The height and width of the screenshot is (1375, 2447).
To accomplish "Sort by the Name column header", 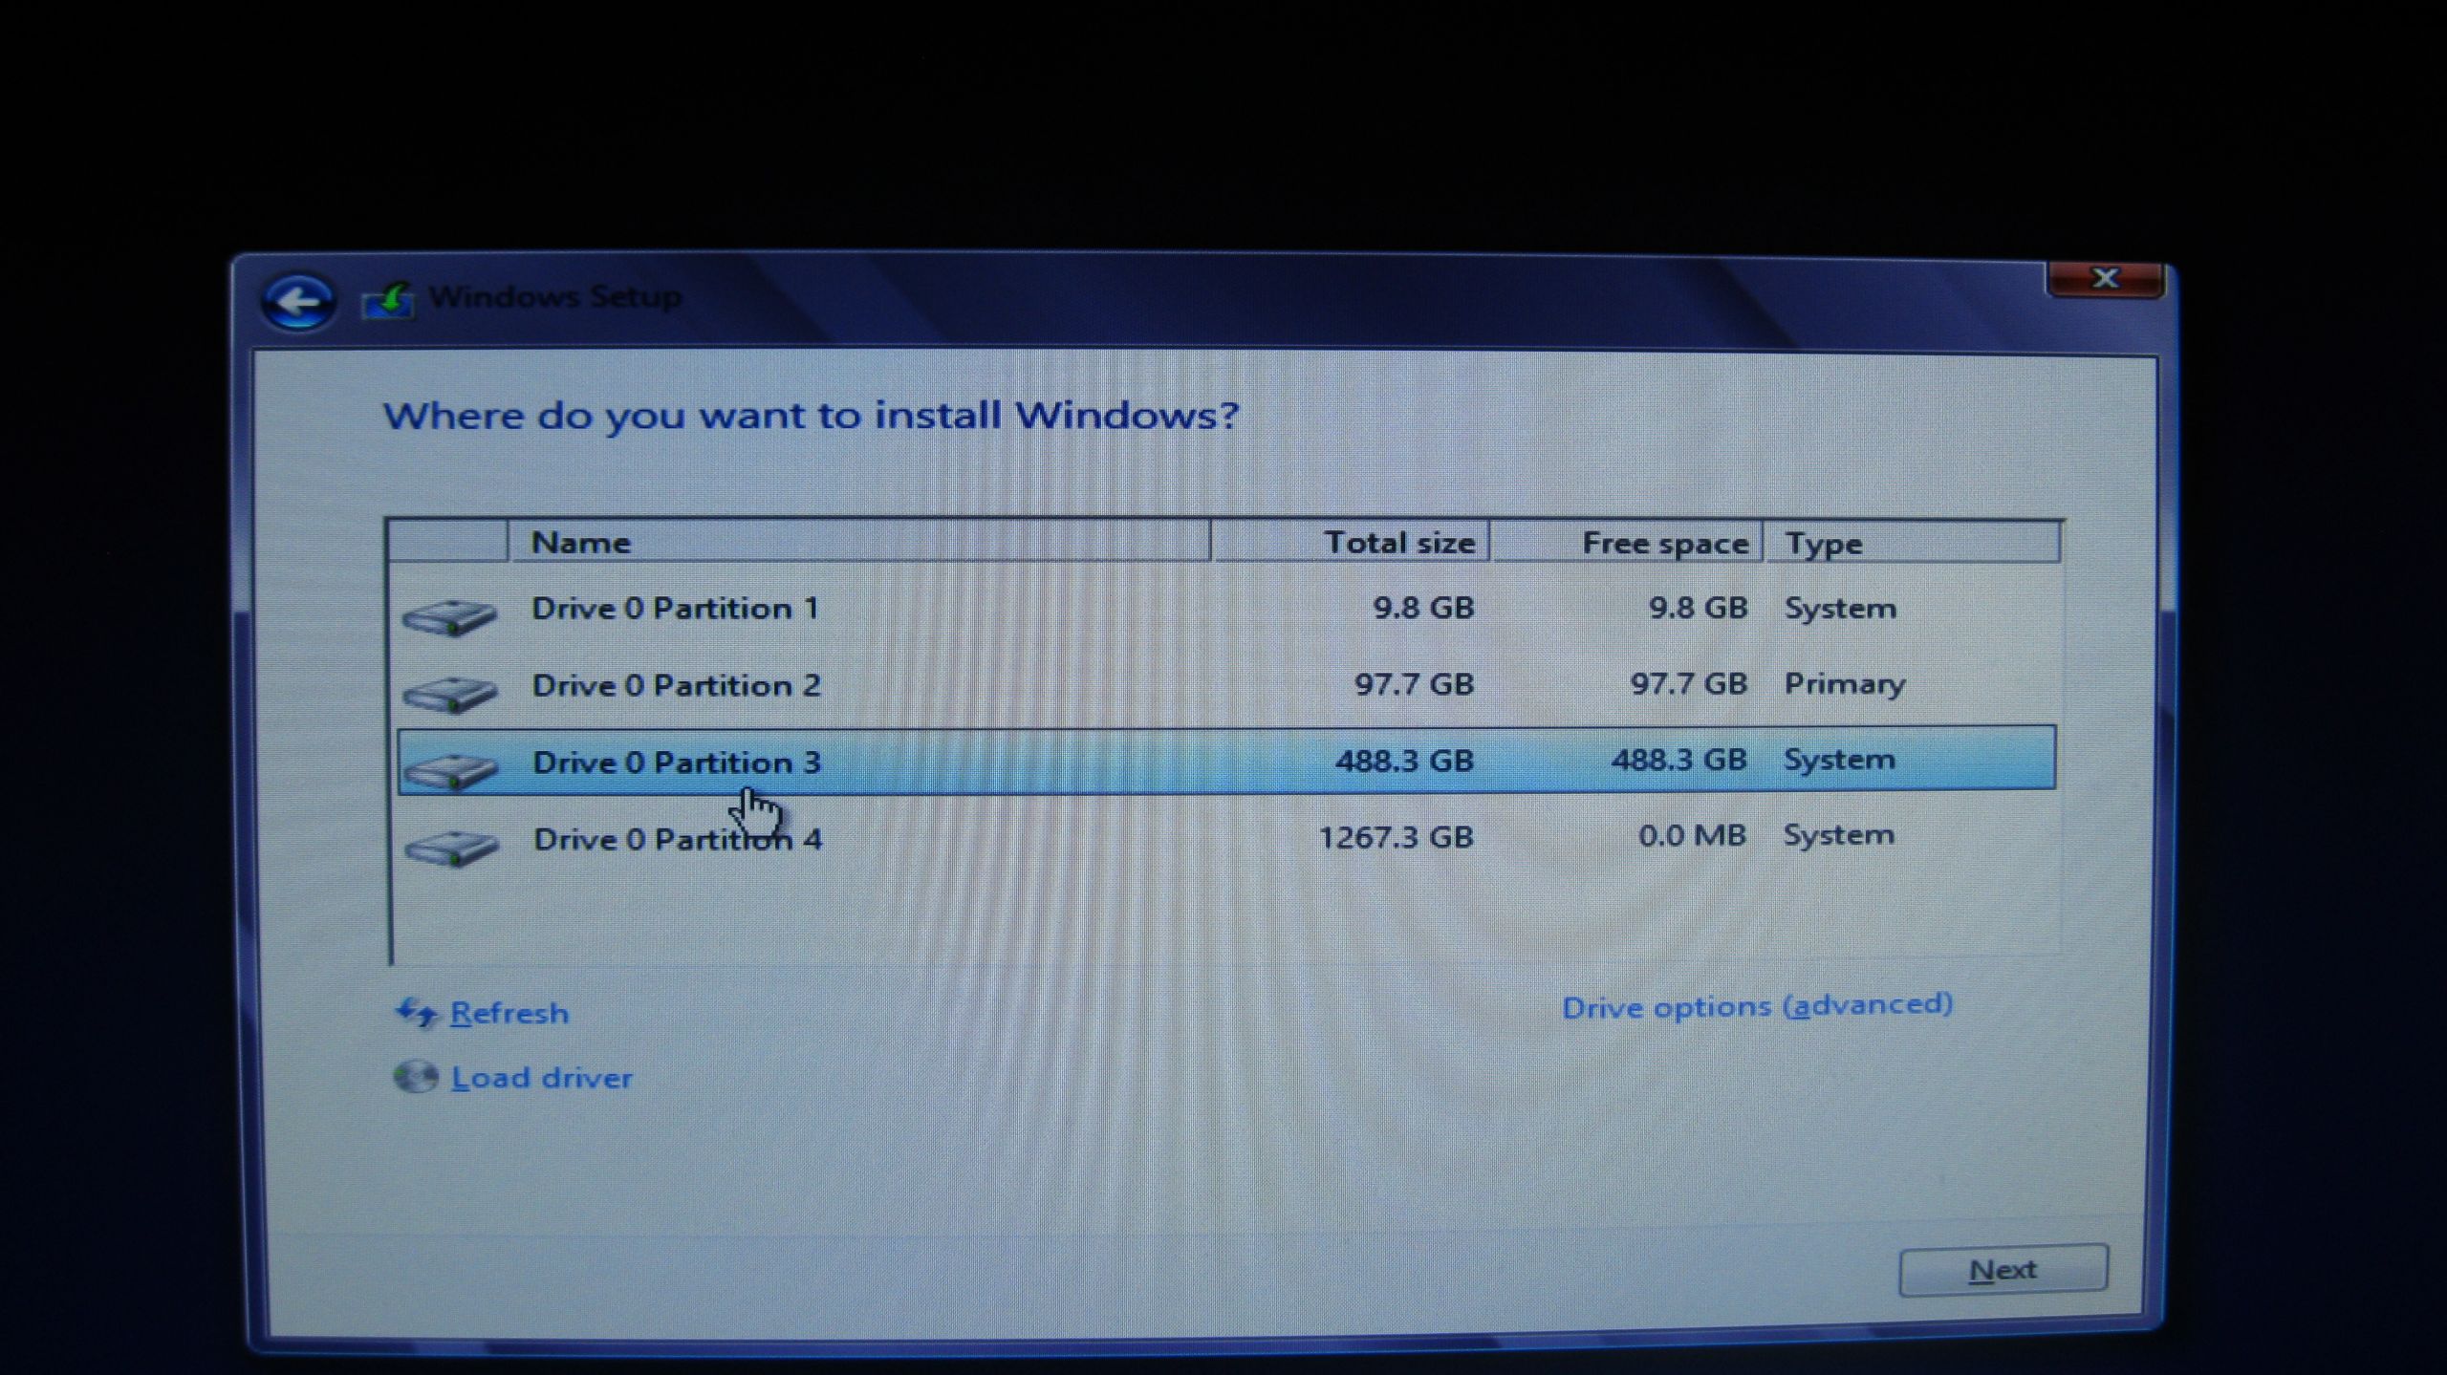I will (x=858, y=542).
